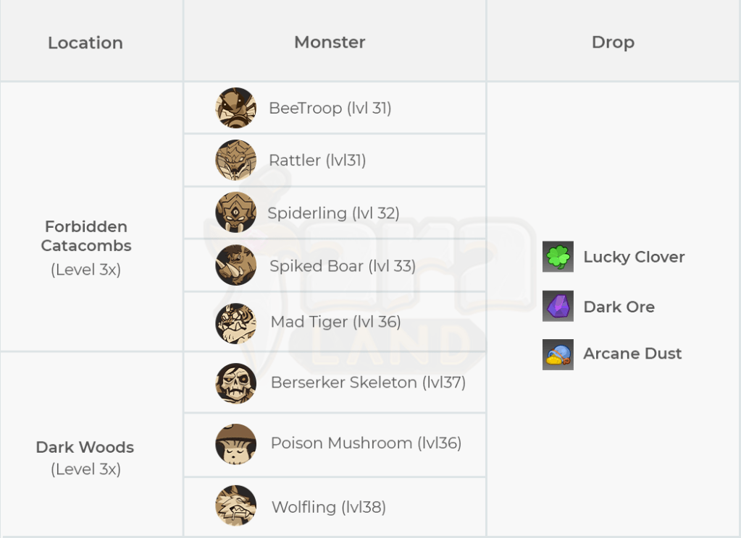The image size is (741, 538).
Task: Click the Rattler monster portrait
Action: click(235, 160)
